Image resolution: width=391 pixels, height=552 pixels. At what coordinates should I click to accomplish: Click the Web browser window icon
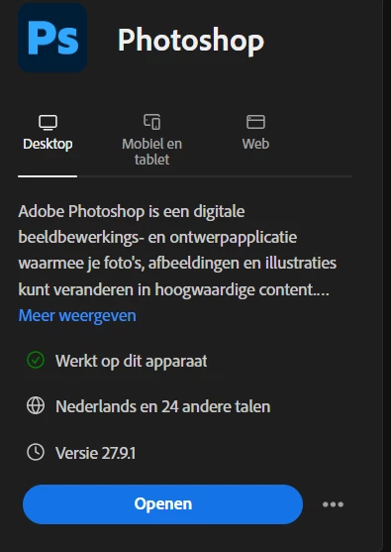click(x=255, y=122)
